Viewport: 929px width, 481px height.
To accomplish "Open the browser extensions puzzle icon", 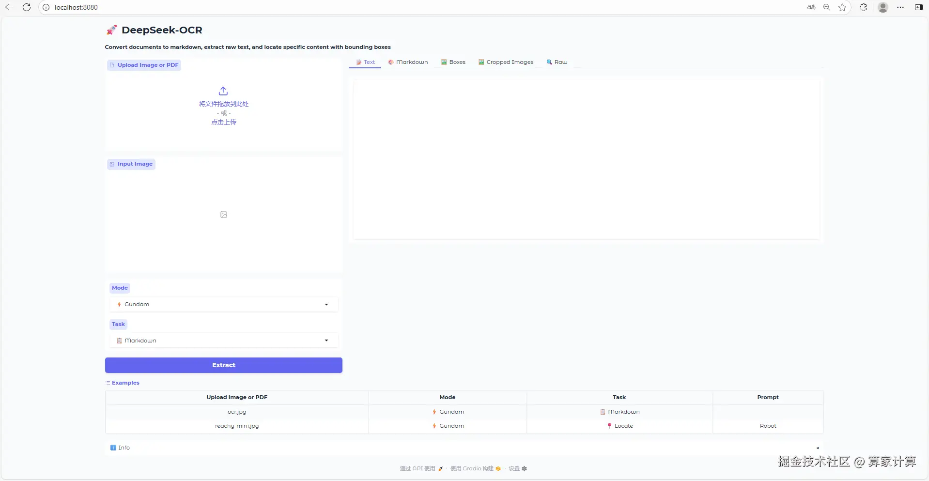I will pyautogui.click(x=863, y=7).
